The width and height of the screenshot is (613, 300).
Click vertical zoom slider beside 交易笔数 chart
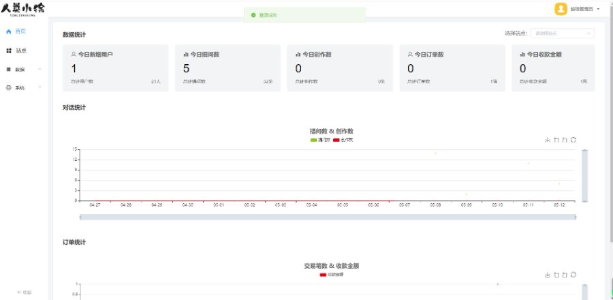coord(585,292)
